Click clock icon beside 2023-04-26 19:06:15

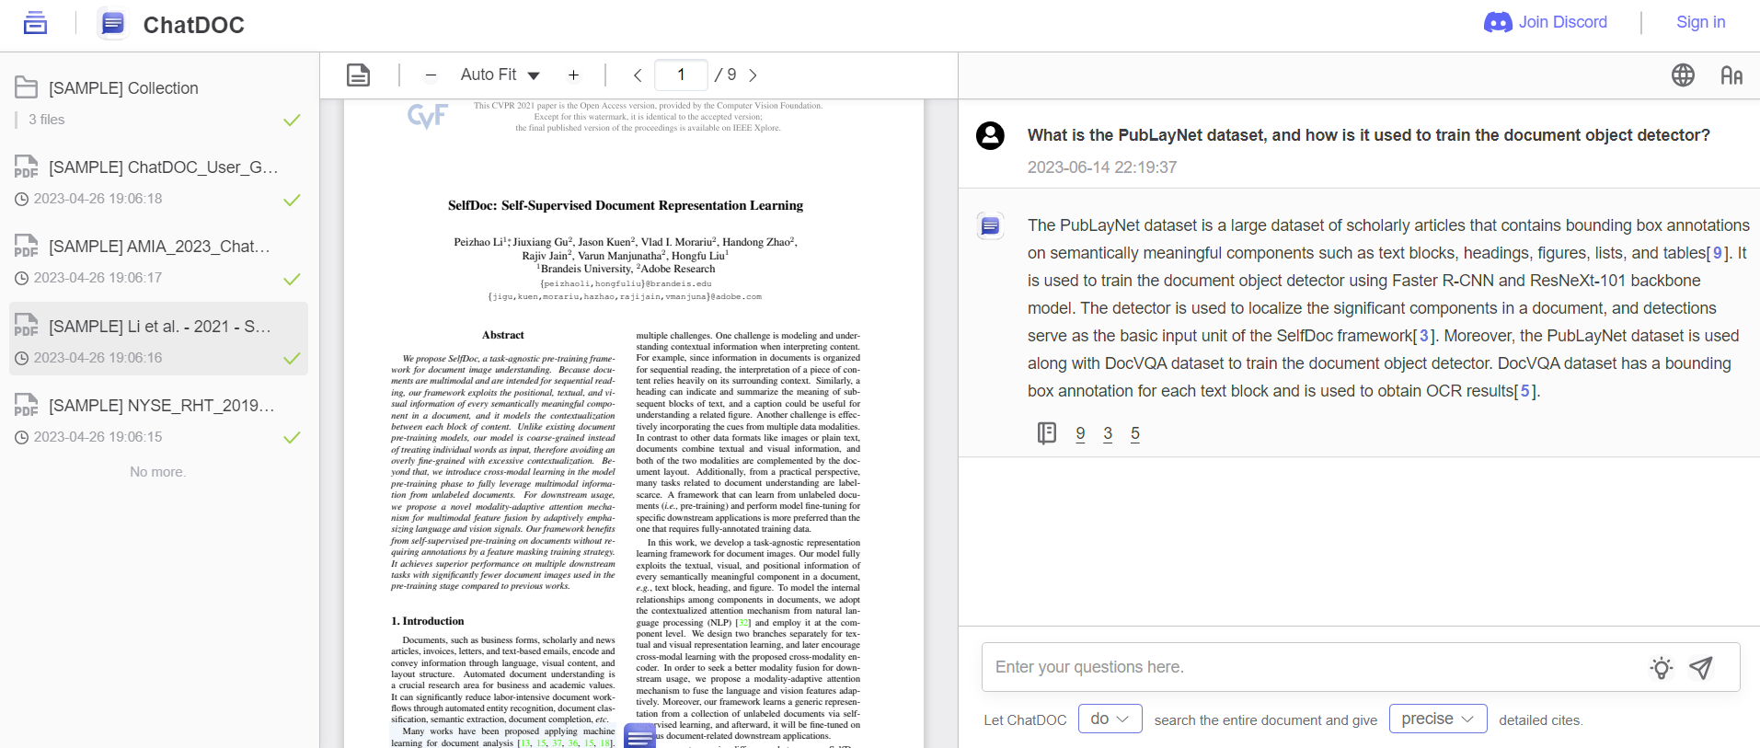[22, 437]
